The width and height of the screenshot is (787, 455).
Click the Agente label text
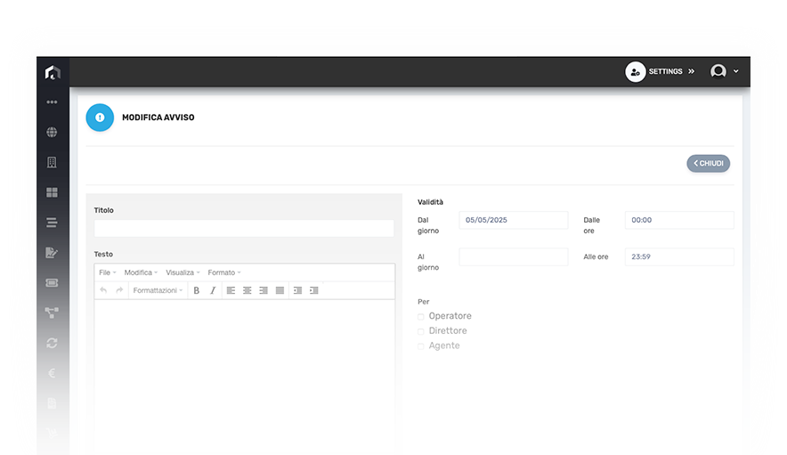click(444, 345)
